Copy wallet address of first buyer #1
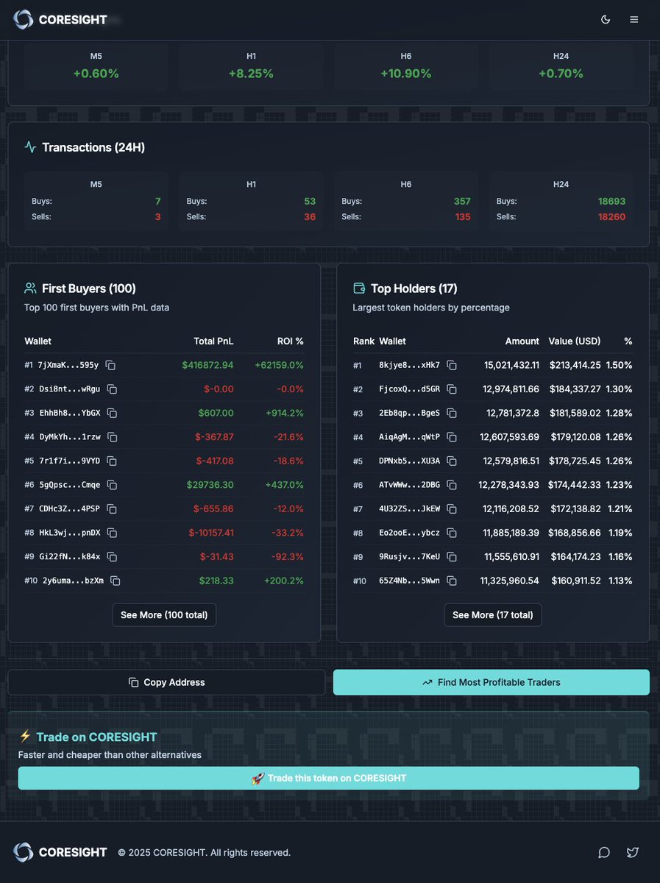Image resolution: width=660 pixels, height=883 pixels. pyautogui.click(x=111, y=365)
